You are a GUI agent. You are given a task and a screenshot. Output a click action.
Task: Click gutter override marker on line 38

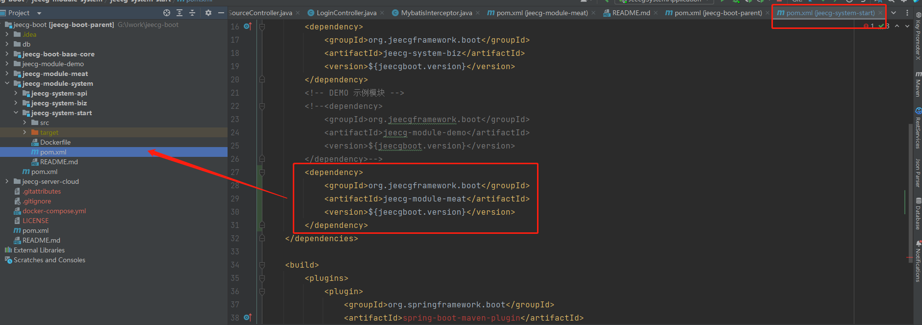[248, 318]
